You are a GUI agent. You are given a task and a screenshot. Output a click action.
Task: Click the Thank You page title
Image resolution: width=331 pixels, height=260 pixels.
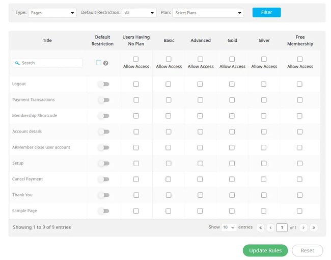(22, 195)
